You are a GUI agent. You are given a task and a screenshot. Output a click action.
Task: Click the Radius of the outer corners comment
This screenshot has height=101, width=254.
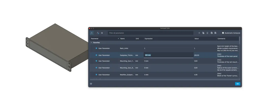coord(228,68)
